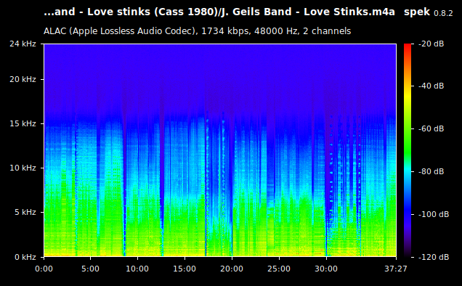The height and width of the screenshot is (286, 462).
Task: Click the 0:00 time axis label
Action: click(44, 269)
